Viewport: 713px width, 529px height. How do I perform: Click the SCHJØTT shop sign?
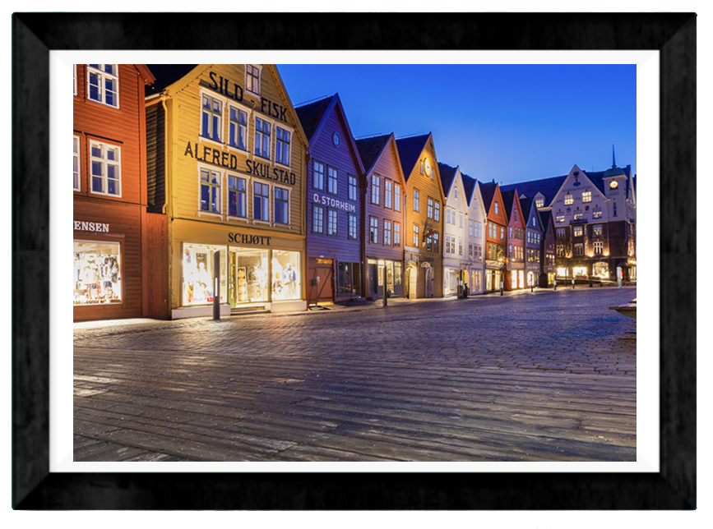pos(248,238)
